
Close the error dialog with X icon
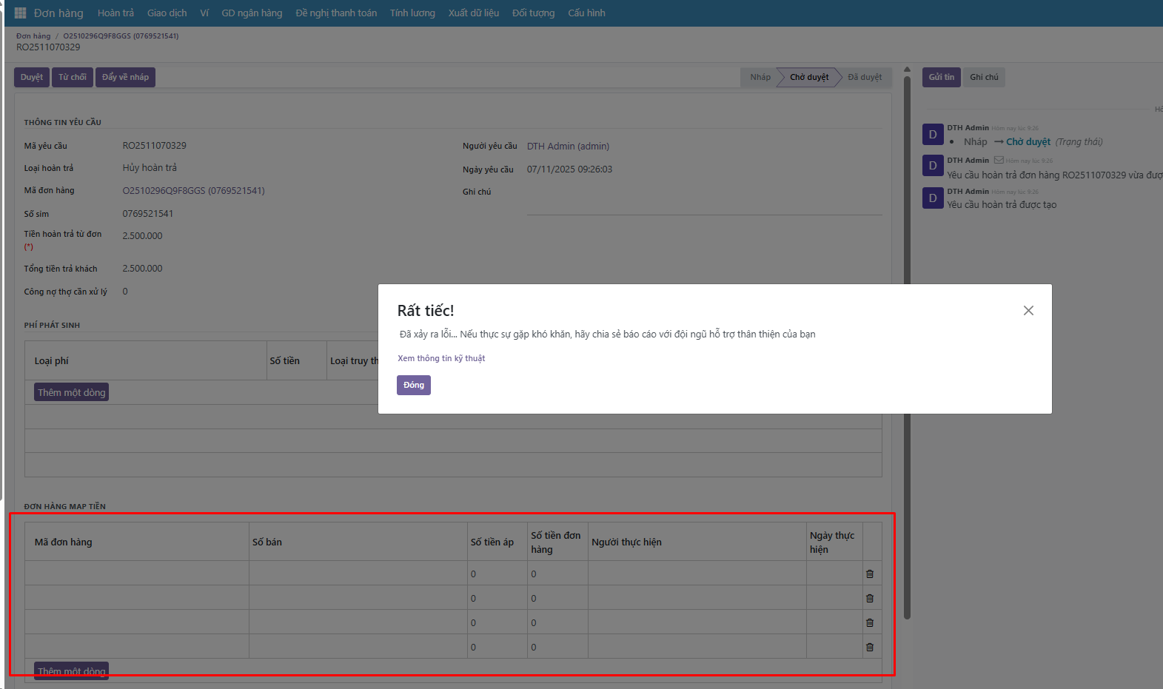click(1028, 311)
